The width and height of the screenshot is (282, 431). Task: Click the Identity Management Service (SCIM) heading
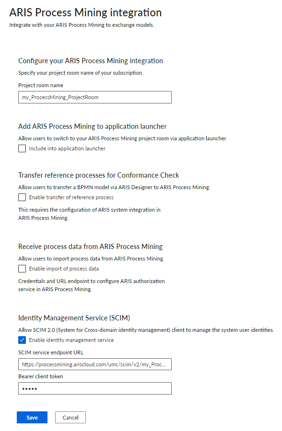pos(74,318)
